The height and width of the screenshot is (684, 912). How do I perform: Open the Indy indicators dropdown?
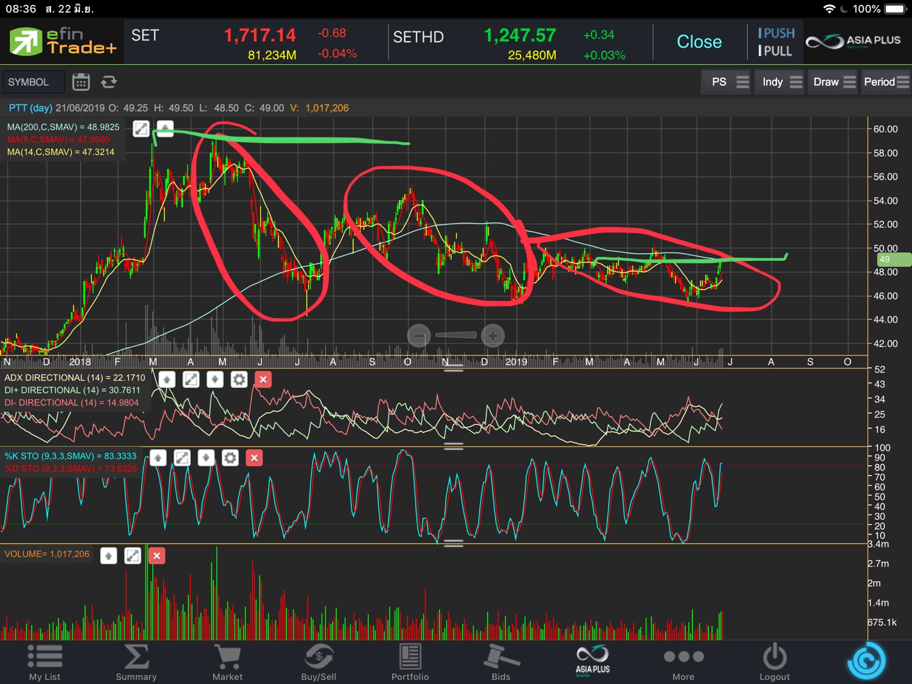click(782, 82)
